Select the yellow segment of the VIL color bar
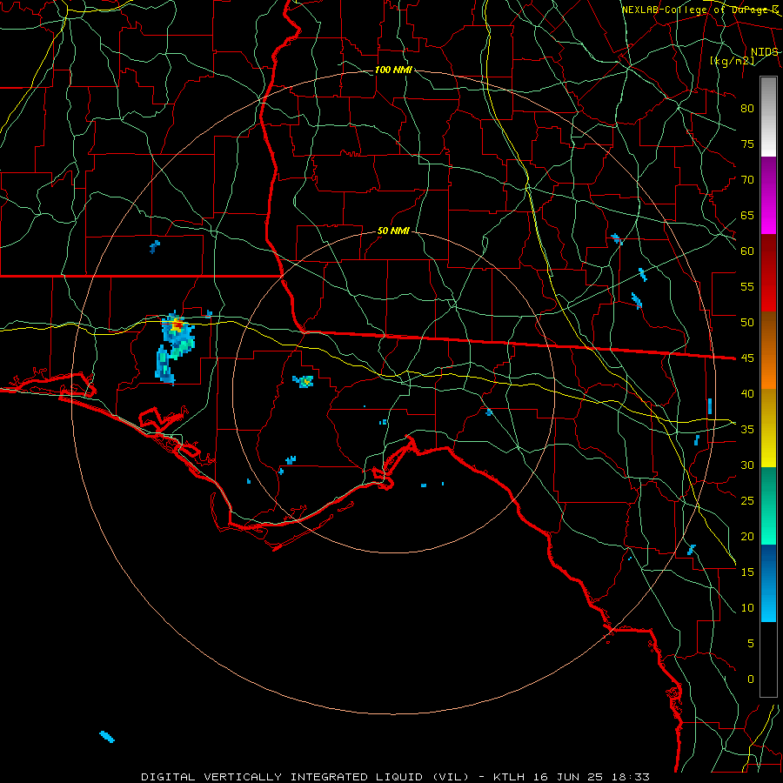783x783 pixels. (x=768, y=428)
